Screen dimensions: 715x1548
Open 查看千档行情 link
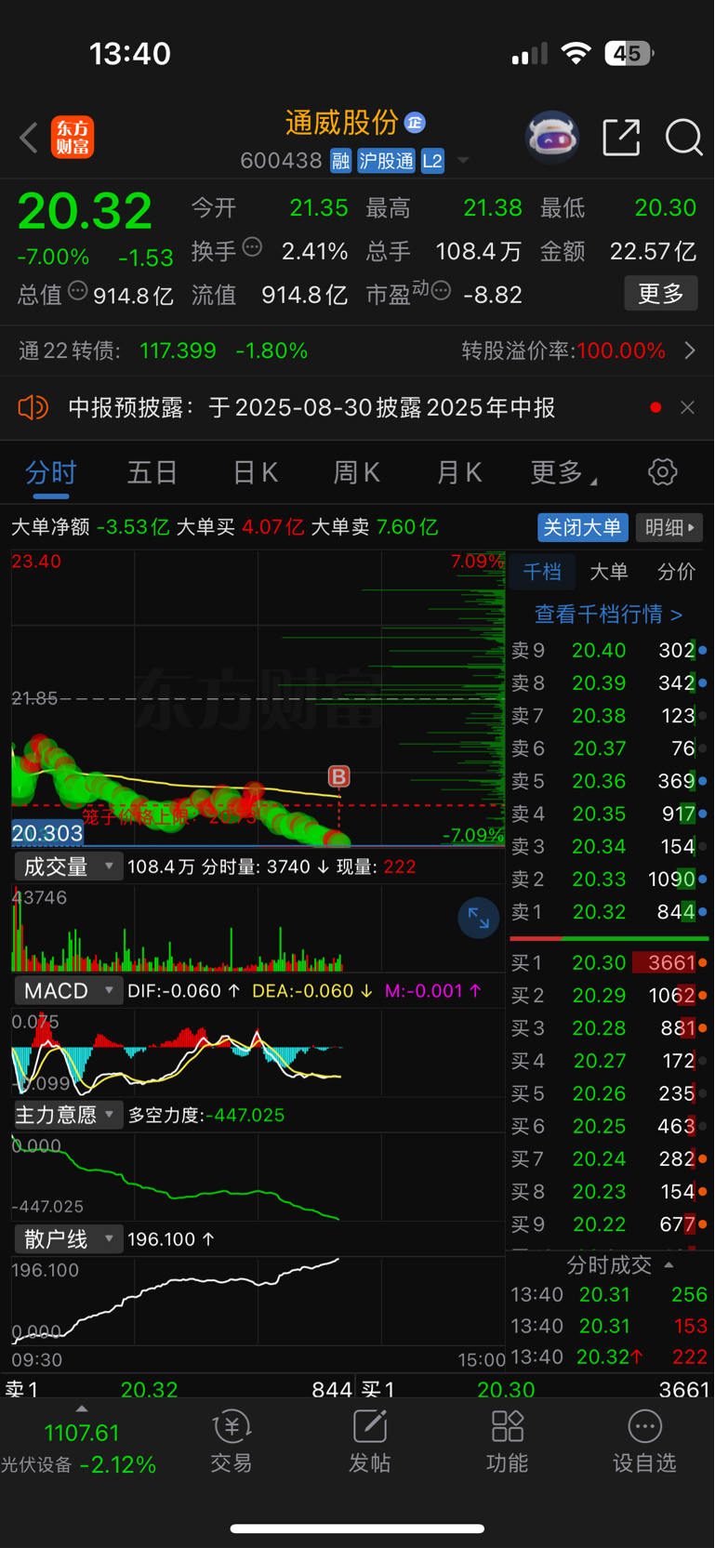coord(608,615)
